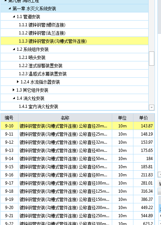Click unit price 449.22
Screen dimensions: 161x225
[x=144, y=208]
